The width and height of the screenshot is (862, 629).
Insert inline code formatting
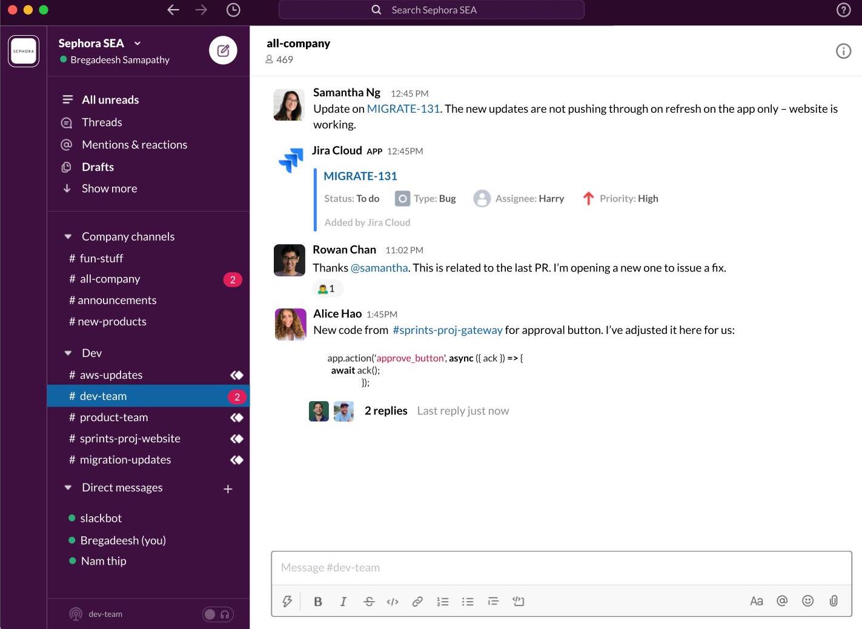(393, 601)
